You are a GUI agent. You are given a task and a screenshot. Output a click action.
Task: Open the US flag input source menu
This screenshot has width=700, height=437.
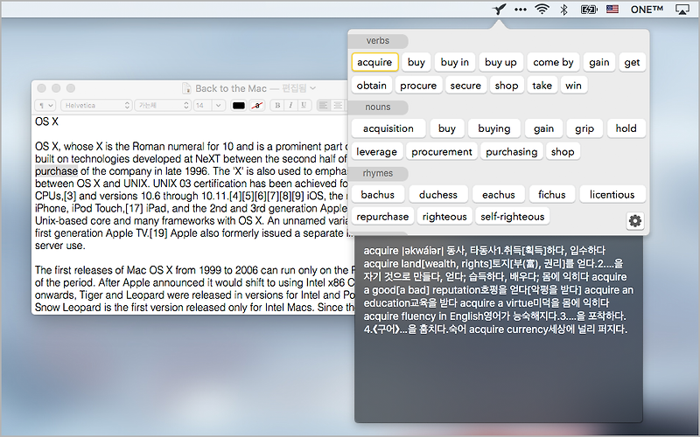(612, 9)
